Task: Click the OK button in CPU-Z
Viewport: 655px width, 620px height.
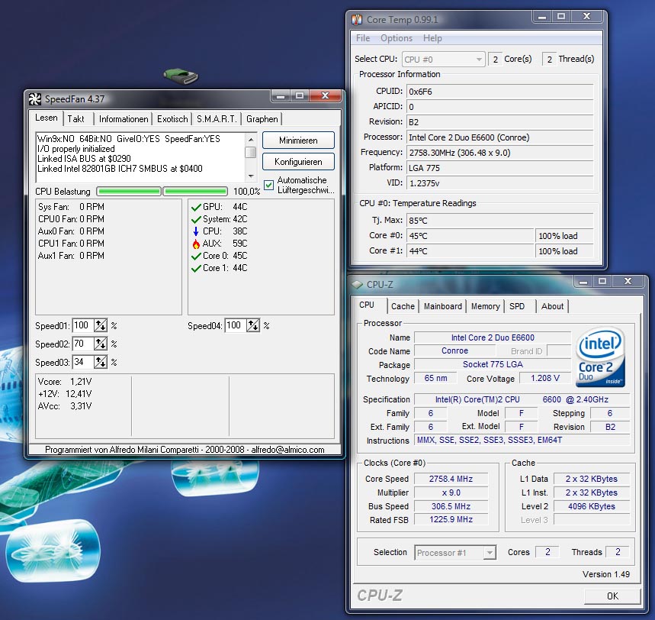Action: click(612, 596)
